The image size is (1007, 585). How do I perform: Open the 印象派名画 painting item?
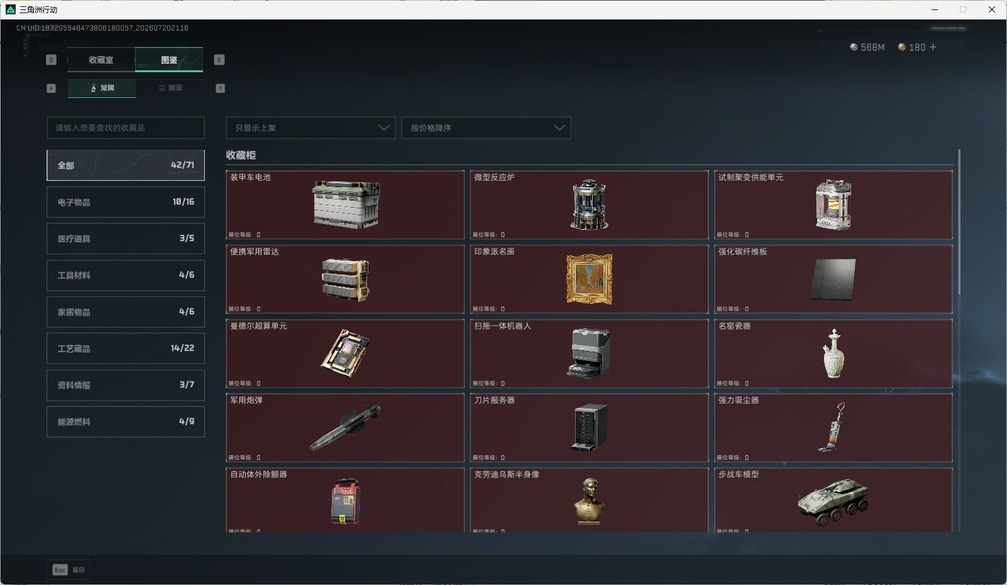coord(589,279)
